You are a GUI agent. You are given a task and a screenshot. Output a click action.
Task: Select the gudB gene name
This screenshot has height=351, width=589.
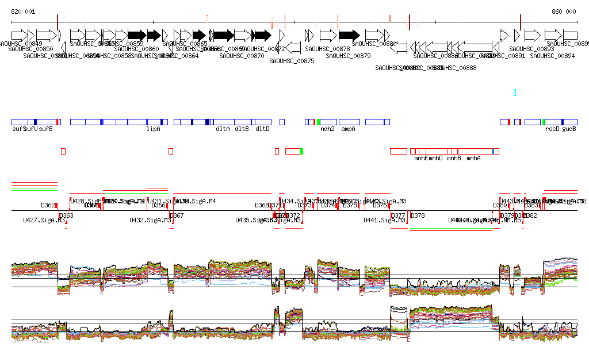click(569, 129)
